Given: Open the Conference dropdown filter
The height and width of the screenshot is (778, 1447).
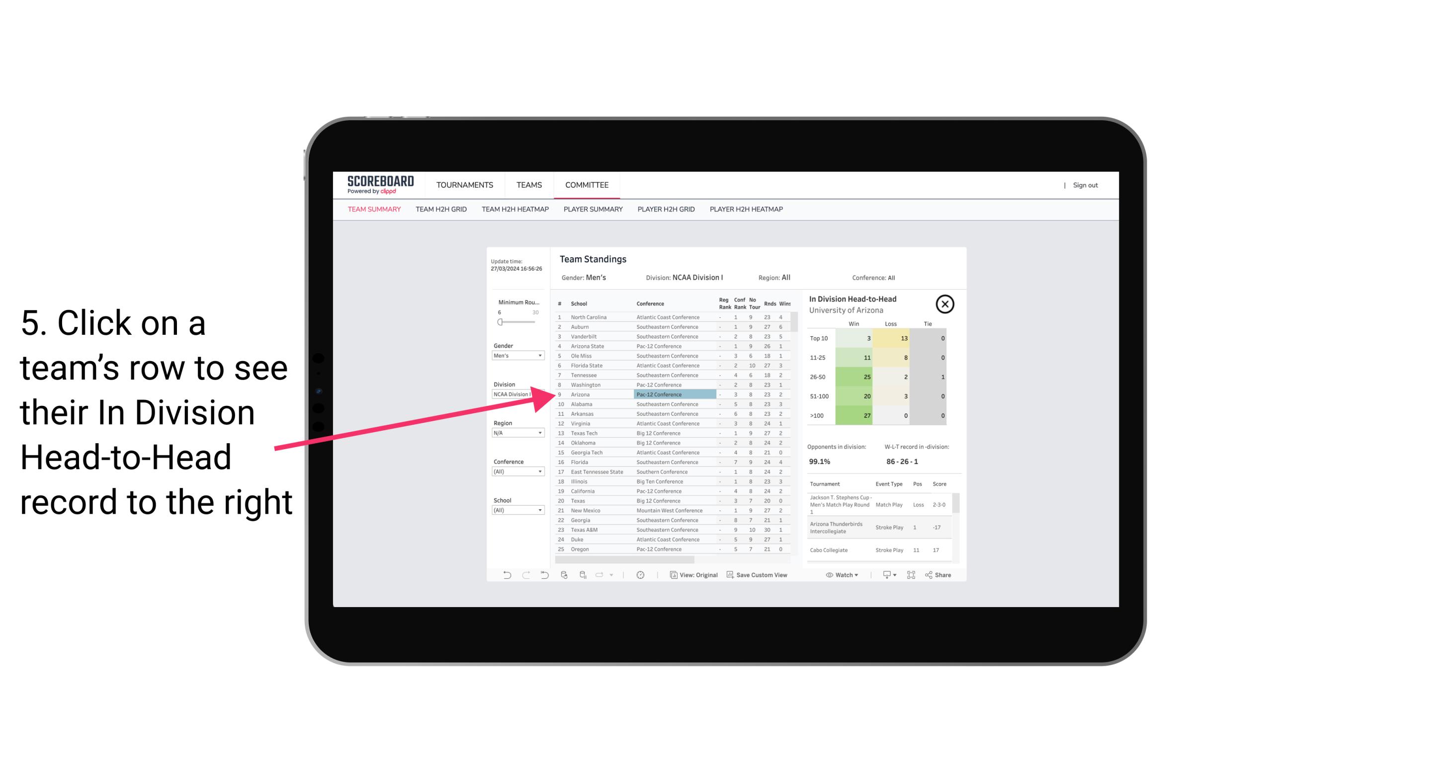Looking at the screenshot, I should pyautogui.click(x=514, y=472).
